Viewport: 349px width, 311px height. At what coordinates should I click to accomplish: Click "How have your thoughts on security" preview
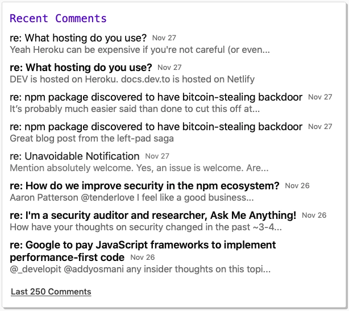point(146,227)
